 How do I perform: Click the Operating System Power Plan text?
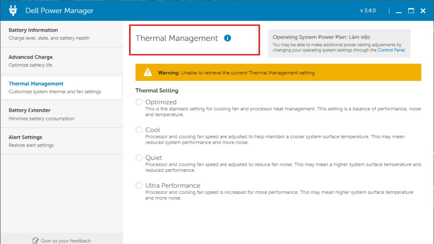(322, 37)
